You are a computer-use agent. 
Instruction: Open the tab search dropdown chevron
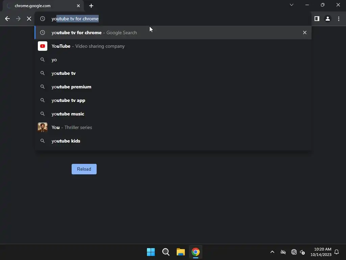coord(292,5)
